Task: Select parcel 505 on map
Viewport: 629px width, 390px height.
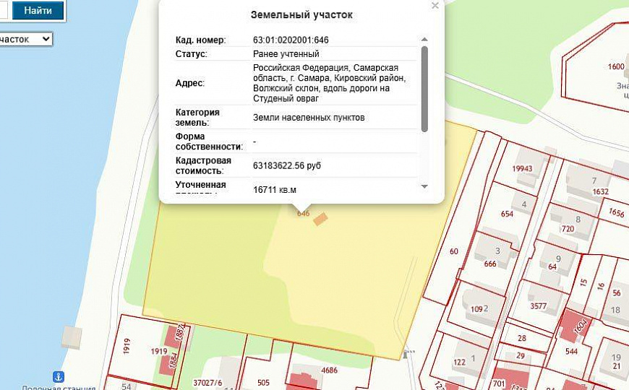Action: click(x=263, y=383)
